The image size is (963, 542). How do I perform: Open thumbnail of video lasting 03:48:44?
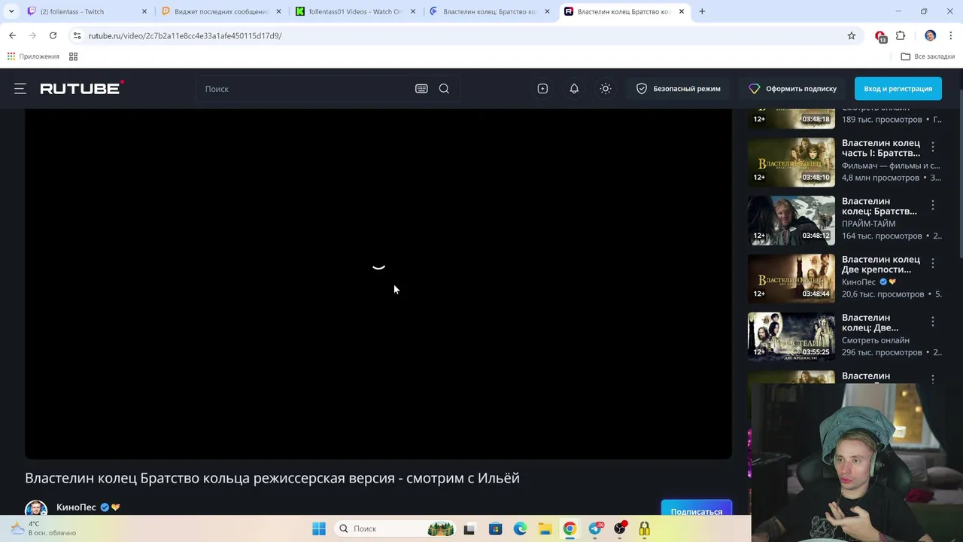[x=791, y=279]
